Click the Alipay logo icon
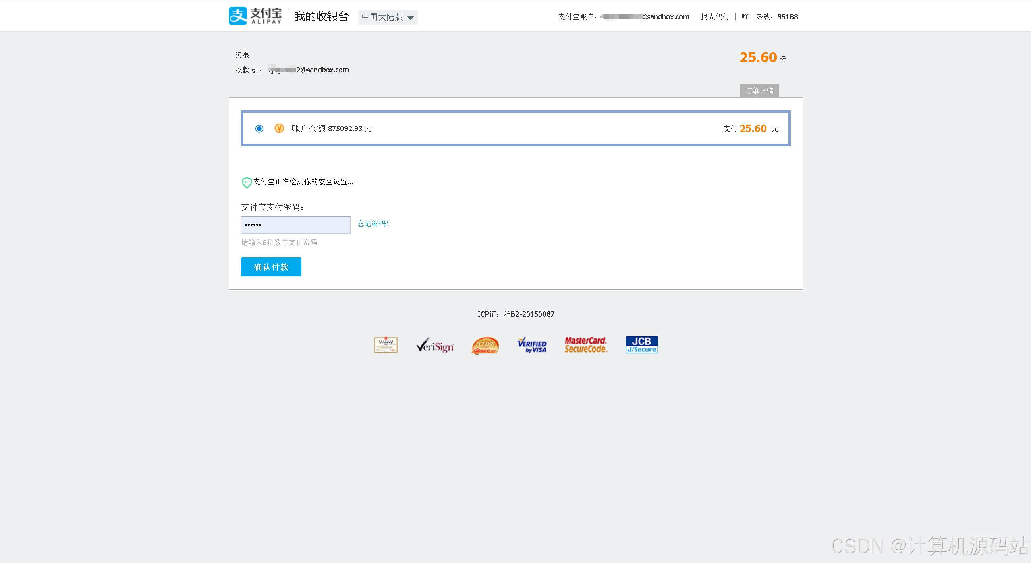Screen dimensions: 1031x563 [238, 16]
